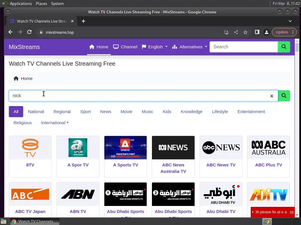The image size is (301, 225).
Task: Open the Applications system menu
Action: [21, 4]
